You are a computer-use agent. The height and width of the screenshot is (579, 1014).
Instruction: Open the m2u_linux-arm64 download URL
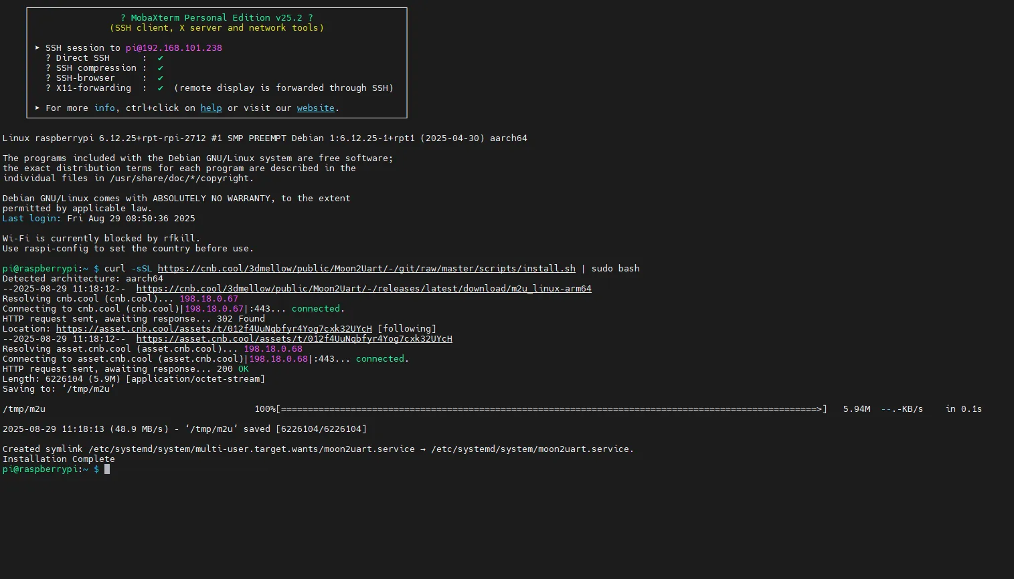click(x=363, y=289)
